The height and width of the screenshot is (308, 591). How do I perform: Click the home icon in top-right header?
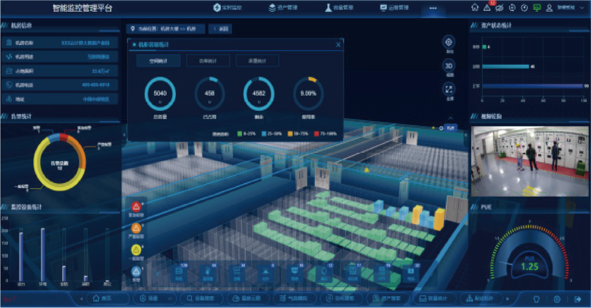coord(475,8)
